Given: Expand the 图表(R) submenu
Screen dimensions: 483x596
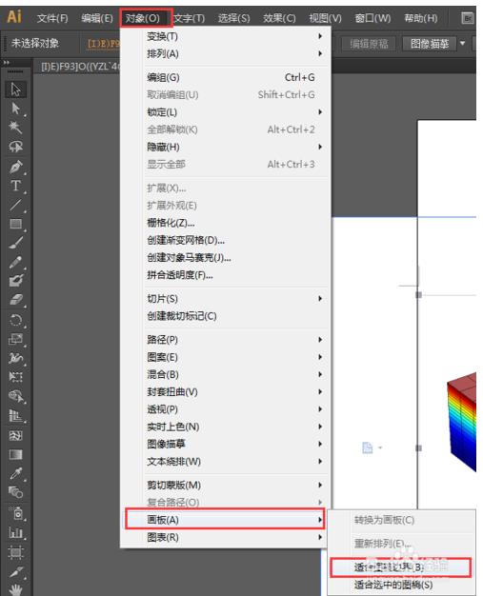Looking at the screenshot, I should [x=226, y=537].
